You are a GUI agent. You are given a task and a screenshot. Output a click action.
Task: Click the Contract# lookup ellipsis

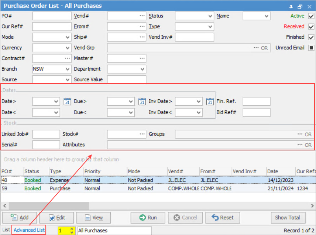click(x=67, y=58)
